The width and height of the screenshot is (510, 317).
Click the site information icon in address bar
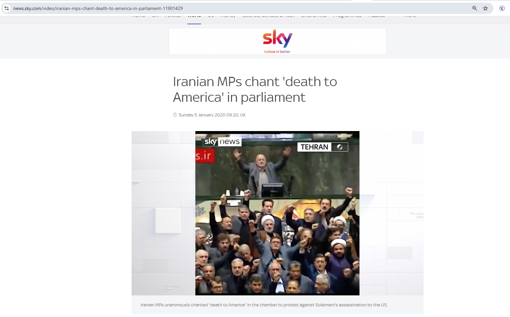click(x=7, y=8)
